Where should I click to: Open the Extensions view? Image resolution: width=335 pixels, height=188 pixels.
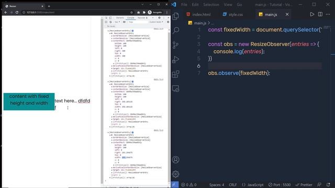[x=176, y=74]
